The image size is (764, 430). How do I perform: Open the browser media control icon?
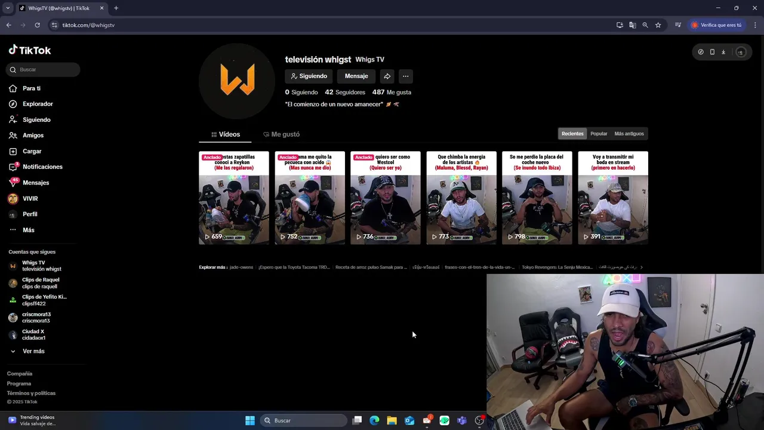point(678,25)
